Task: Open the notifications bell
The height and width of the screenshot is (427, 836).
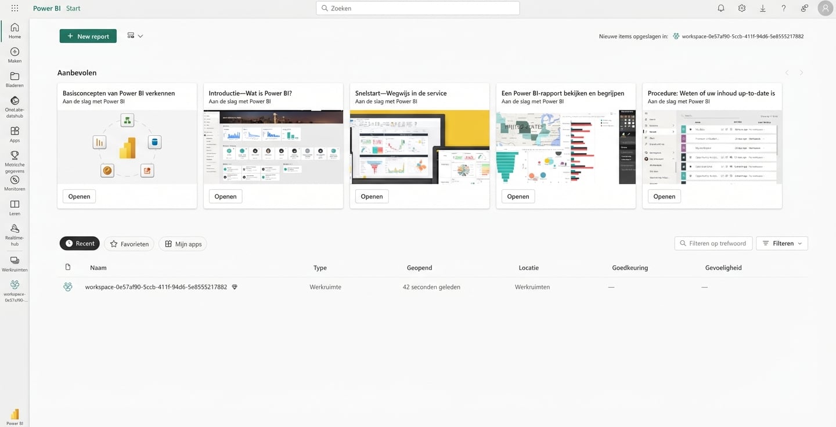Action: pos(720,8)
